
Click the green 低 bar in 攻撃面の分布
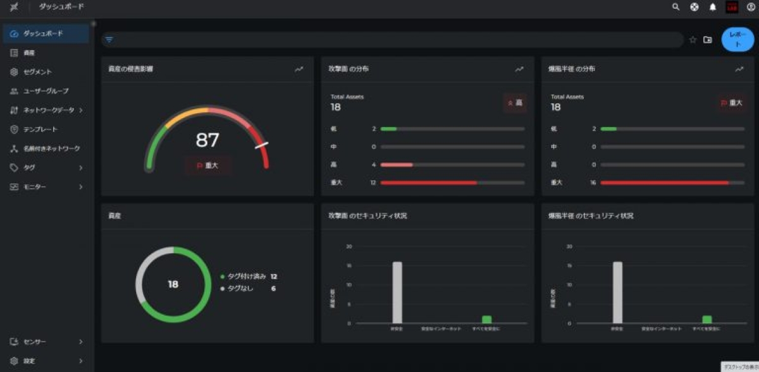click(388, 129)
